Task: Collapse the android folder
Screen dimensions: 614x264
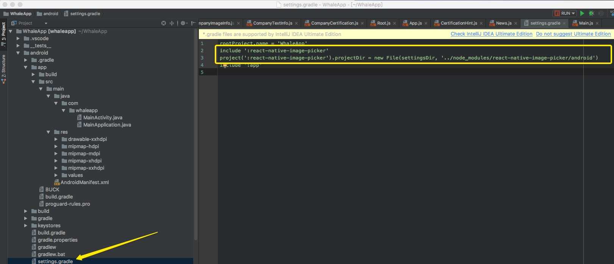Action: [x=18, y=53]
